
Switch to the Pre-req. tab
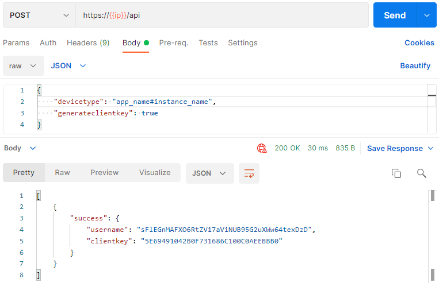174,43
